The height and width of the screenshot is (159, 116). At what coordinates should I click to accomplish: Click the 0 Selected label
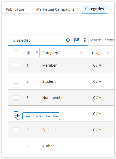[x=22, y=40]
